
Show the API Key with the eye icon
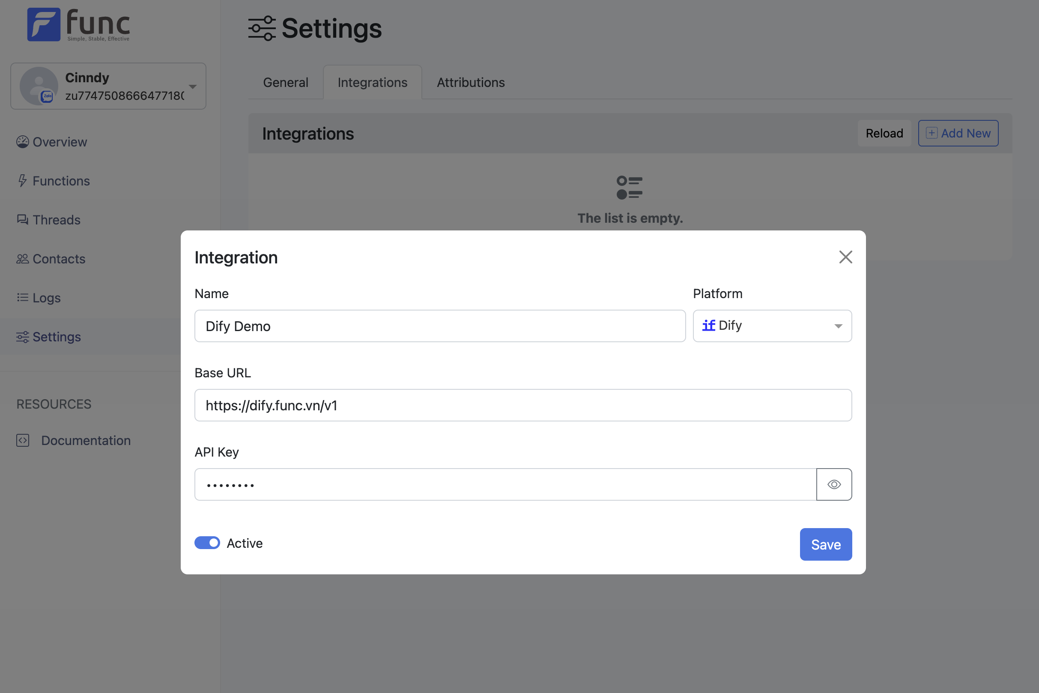coord(833,484)
